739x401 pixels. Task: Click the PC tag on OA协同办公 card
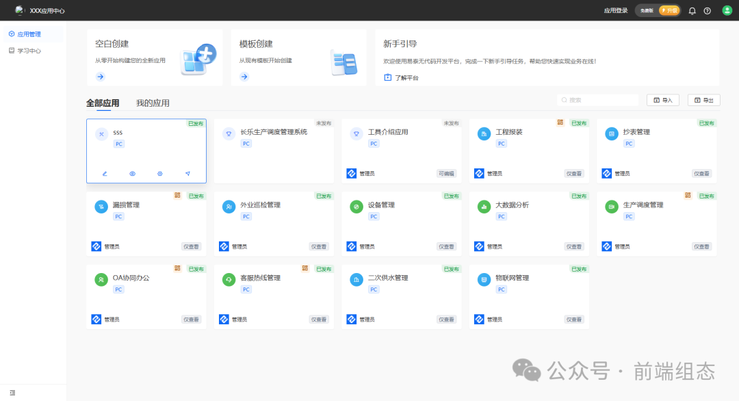coord(119,289)
